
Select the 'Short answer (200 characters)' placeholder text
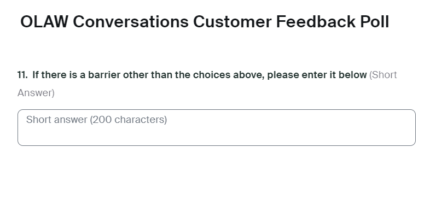96,120
